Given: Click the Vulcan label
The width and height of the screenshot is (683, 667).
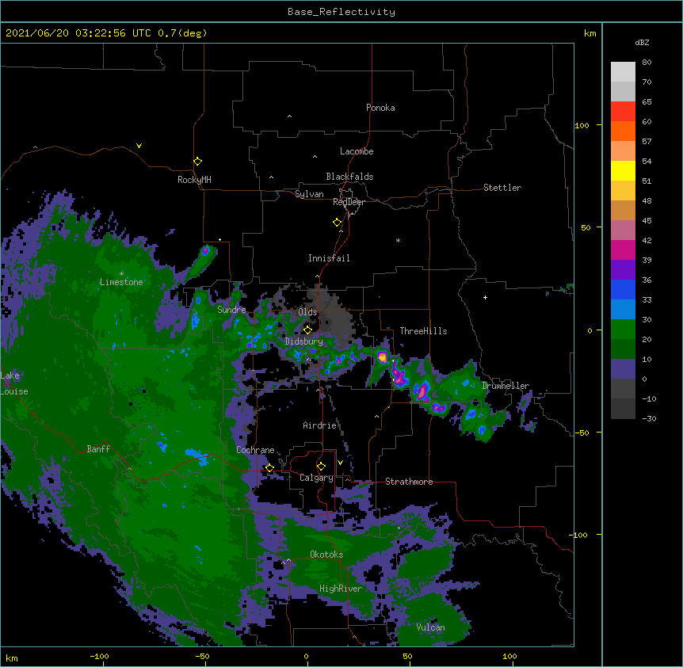Looking at the screenshot, I should (430, 627).
